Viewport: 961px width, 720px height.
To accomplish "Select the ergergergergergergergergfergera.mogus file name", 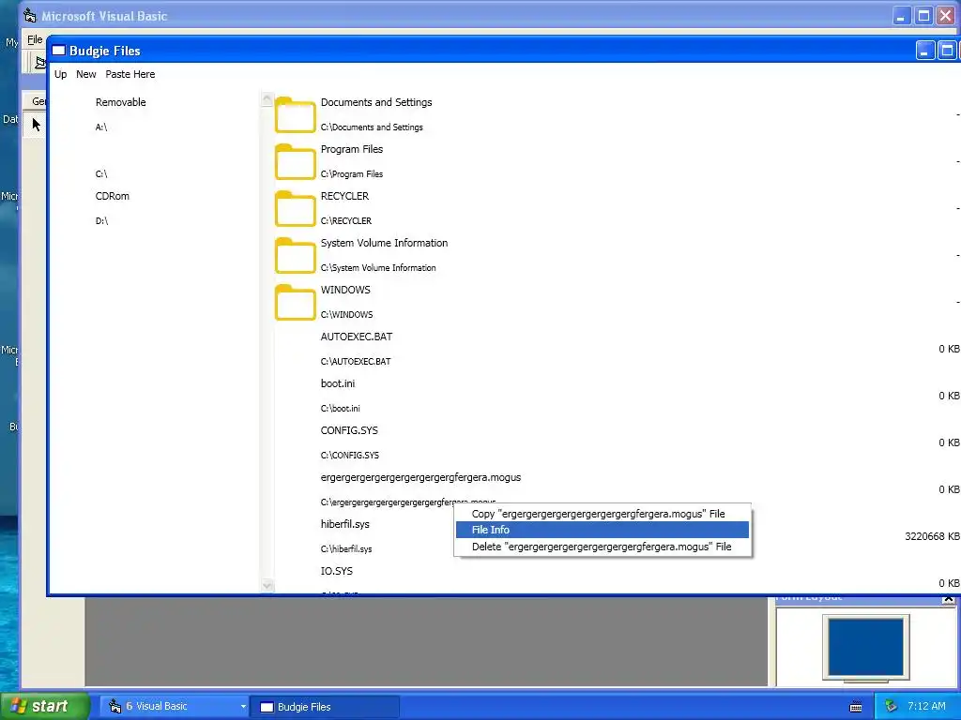I will point(420,477).
